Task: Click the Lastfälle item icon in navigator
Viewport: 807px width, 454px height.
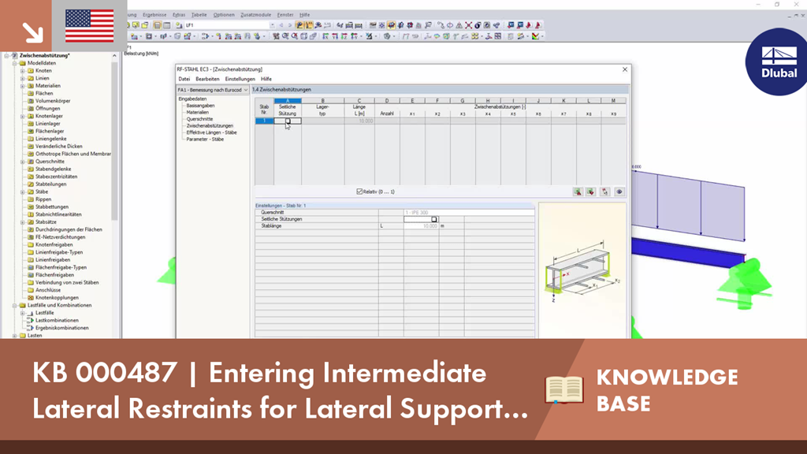Action: tap(31, 312)
